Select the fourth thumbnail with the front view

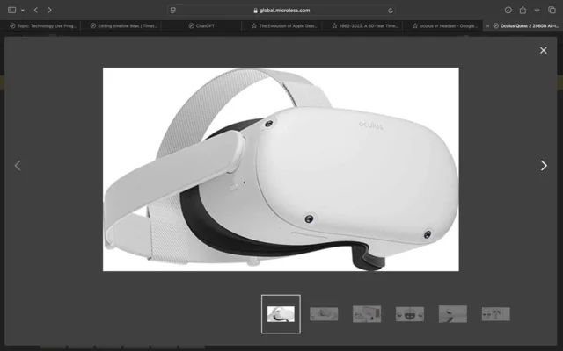pyautogui.click(x=410, y=314)
